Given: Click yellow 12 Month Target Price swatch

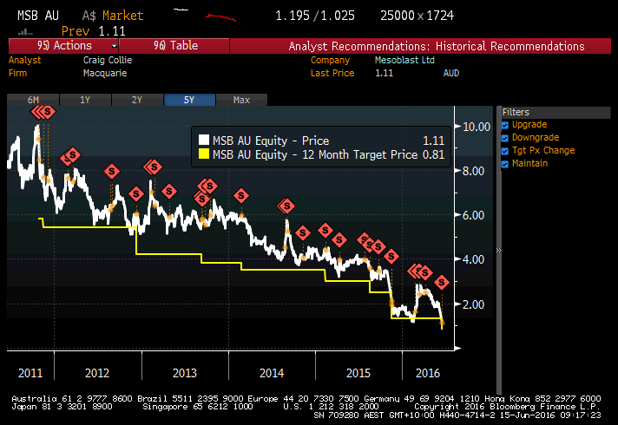Looking at the screenshot, I should coord(204,154).
